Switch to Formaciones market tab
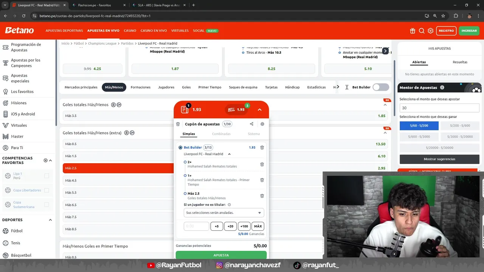This screenshot has height=272, width=484. click(141, 87)
